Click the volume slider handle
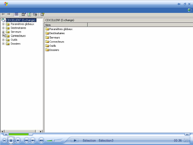Screen dimensions: 193x145 53,140
